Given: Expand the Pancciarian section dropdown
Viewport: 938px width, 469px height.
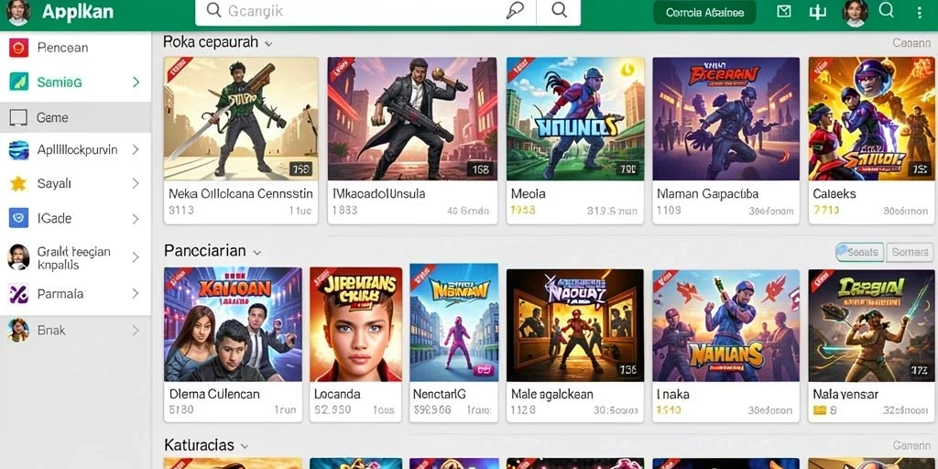Looking at the screenshot, I should coord(256,253).
